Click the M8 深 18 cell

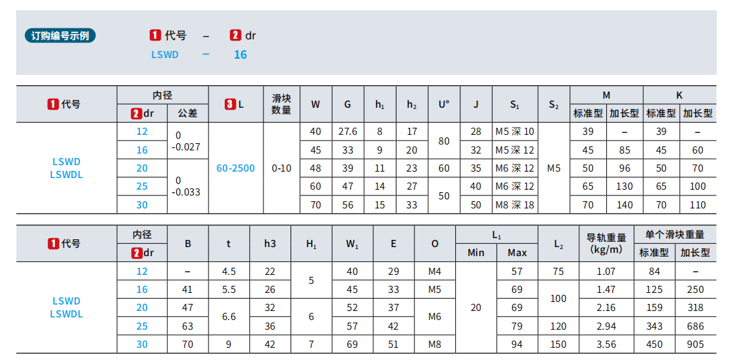(515, 205)
